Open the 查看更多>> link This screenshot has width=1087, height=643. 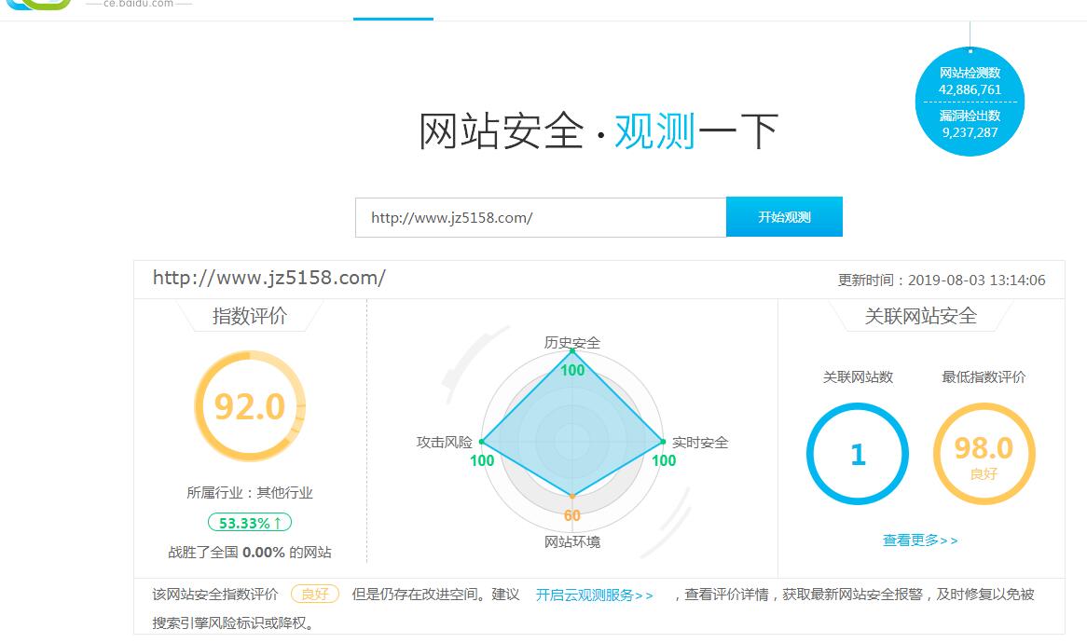tap(920, 540)
